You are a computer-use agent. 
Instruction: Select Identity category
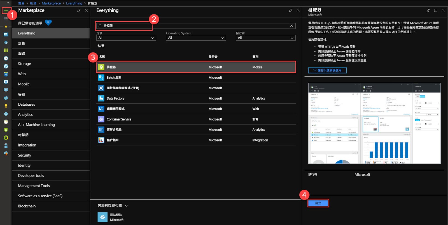point(51,166)
